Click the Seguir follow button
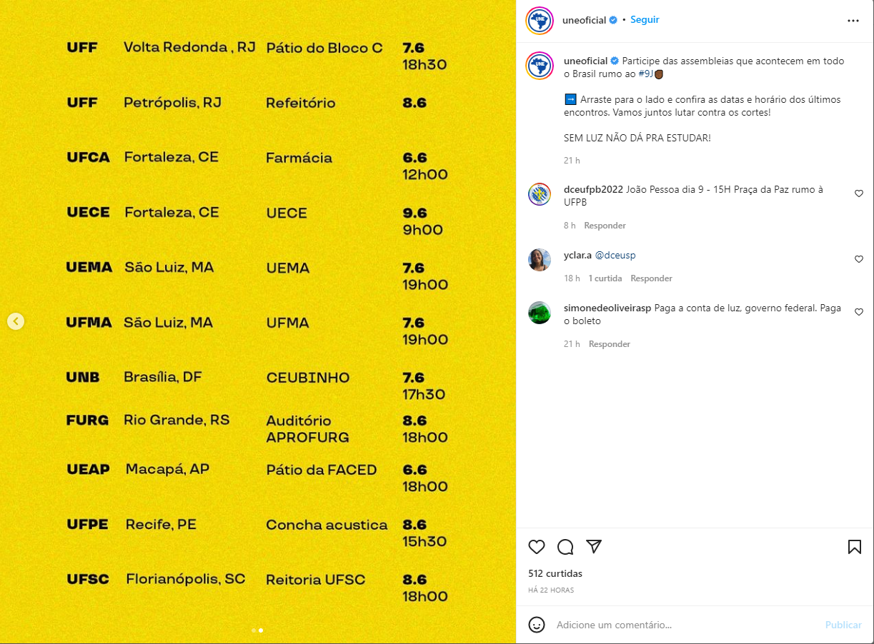Viewport: 874px width, 644px height. [x=645, y=20]
